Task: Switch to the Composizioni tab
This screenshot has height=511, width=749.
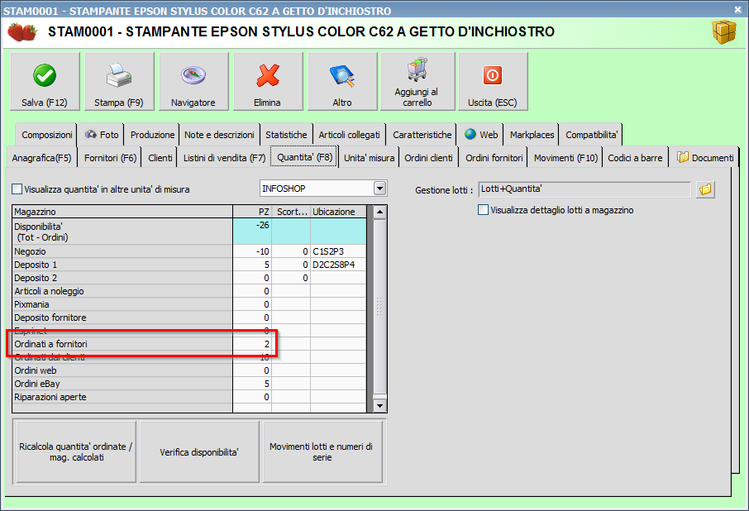Action: (47, 135)
